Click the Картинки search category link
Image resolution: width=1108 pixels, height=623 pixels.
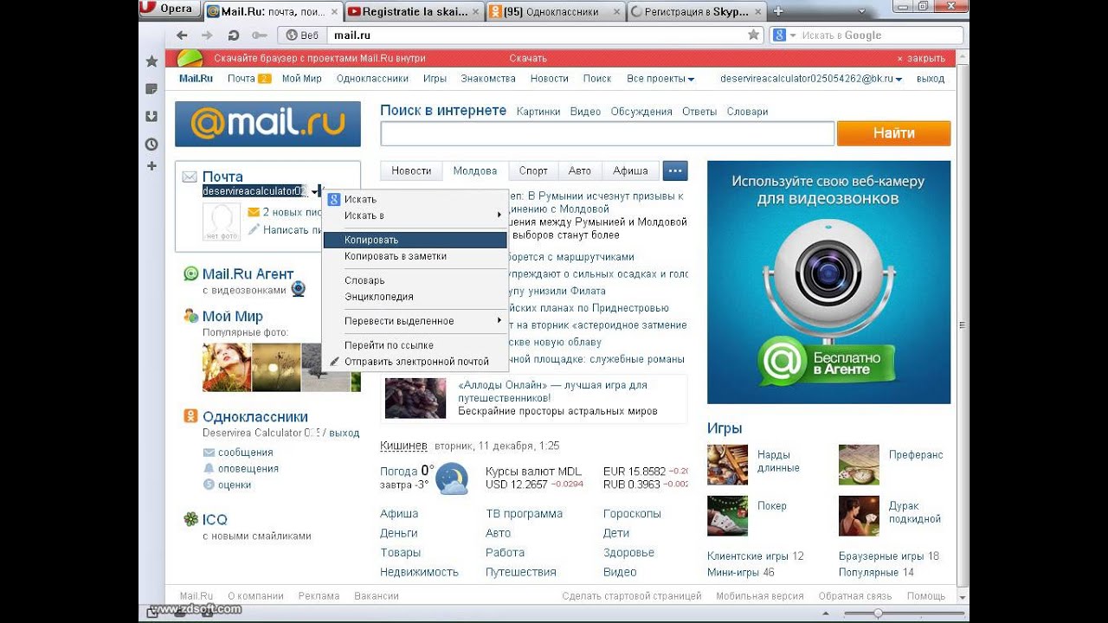coord(538,112)
